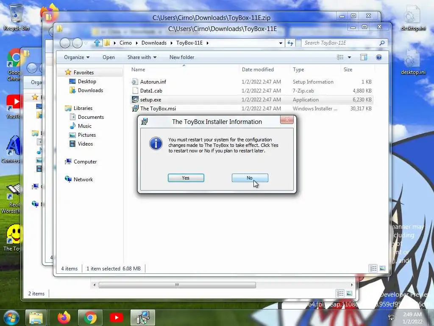The height and width of the screenshot is (326, 434).
Task: Open YouTube from the taskbar
Action: pyautogui.click(x=116, y=318)
